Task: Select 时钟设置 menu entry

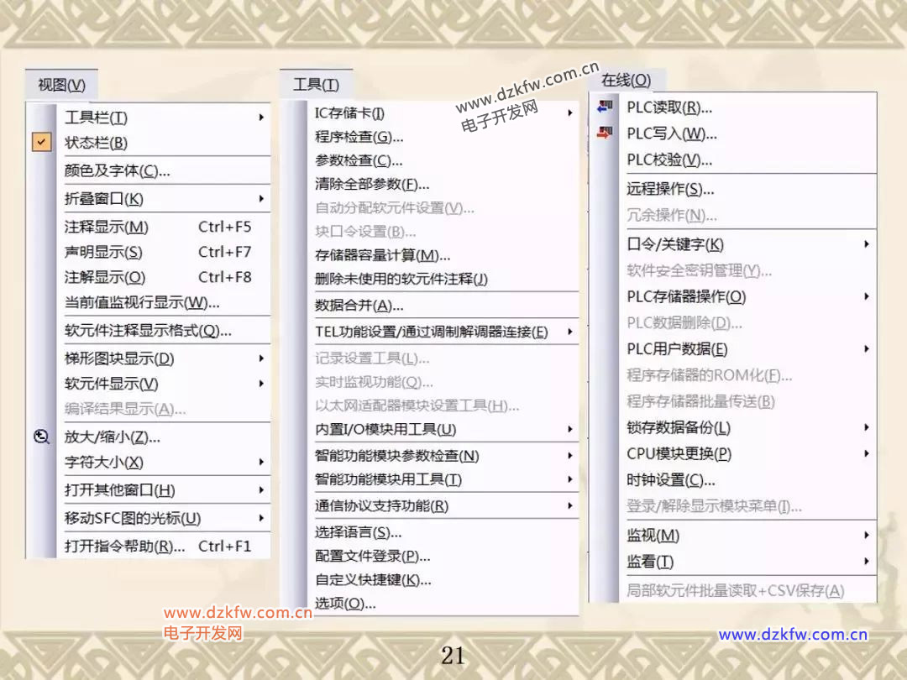Action: pos(670,480)
